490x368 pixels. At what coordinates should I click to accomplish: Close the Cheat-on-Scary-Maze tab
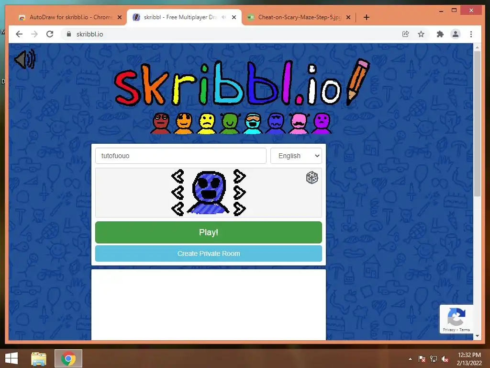(x=348, y=17)
